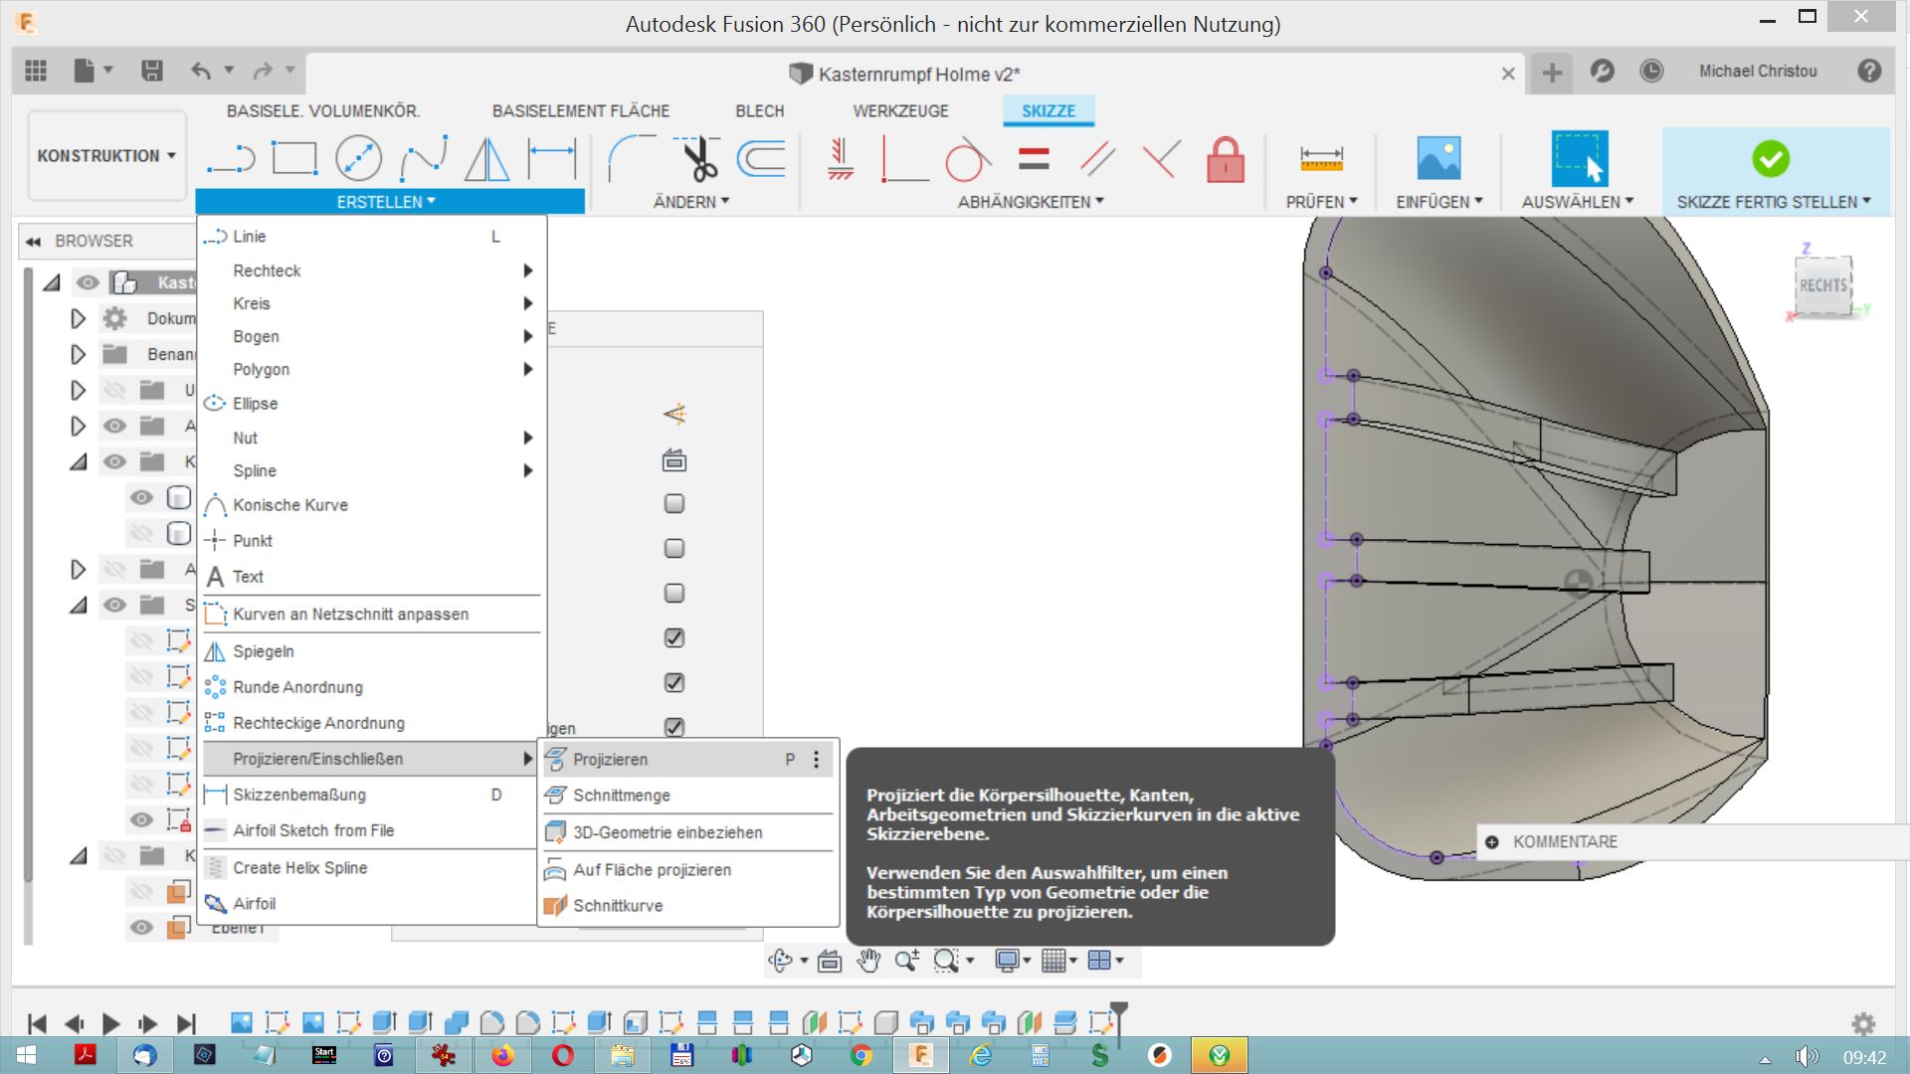The width and height of the screenshot is (1910, 1074).
Task: Select the scissors Trim tool
Action: pos(698,159)
